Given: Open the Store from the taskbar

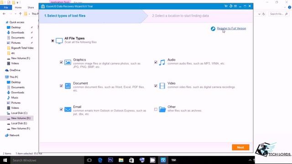Looking at the screenshot, I should [x=131, y=160].
